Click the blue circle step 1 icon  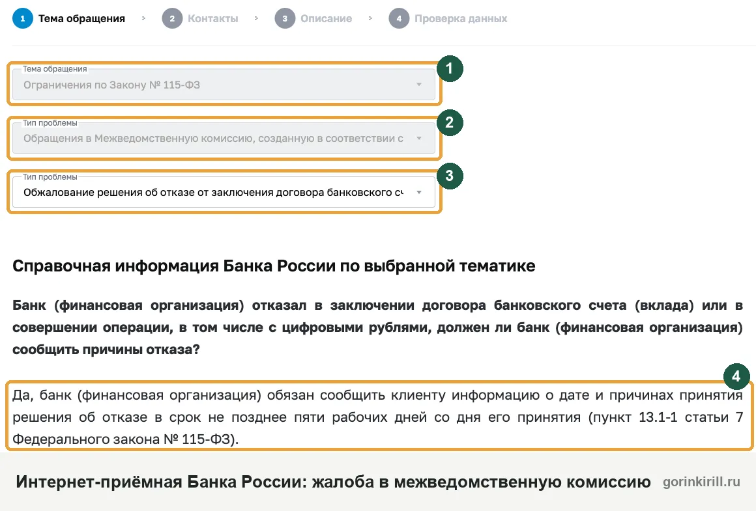23,19
